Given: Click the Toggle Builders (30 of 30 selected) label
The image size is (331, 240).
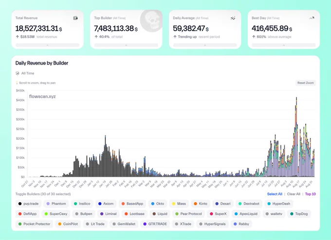Looking at the screenshot, I should click(x=43, y=194).
